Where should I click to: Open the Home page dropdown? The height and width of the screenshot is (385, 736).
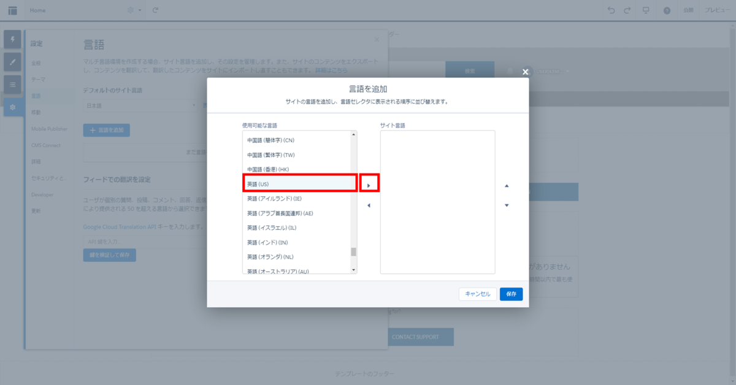click(x=37, y=10)
